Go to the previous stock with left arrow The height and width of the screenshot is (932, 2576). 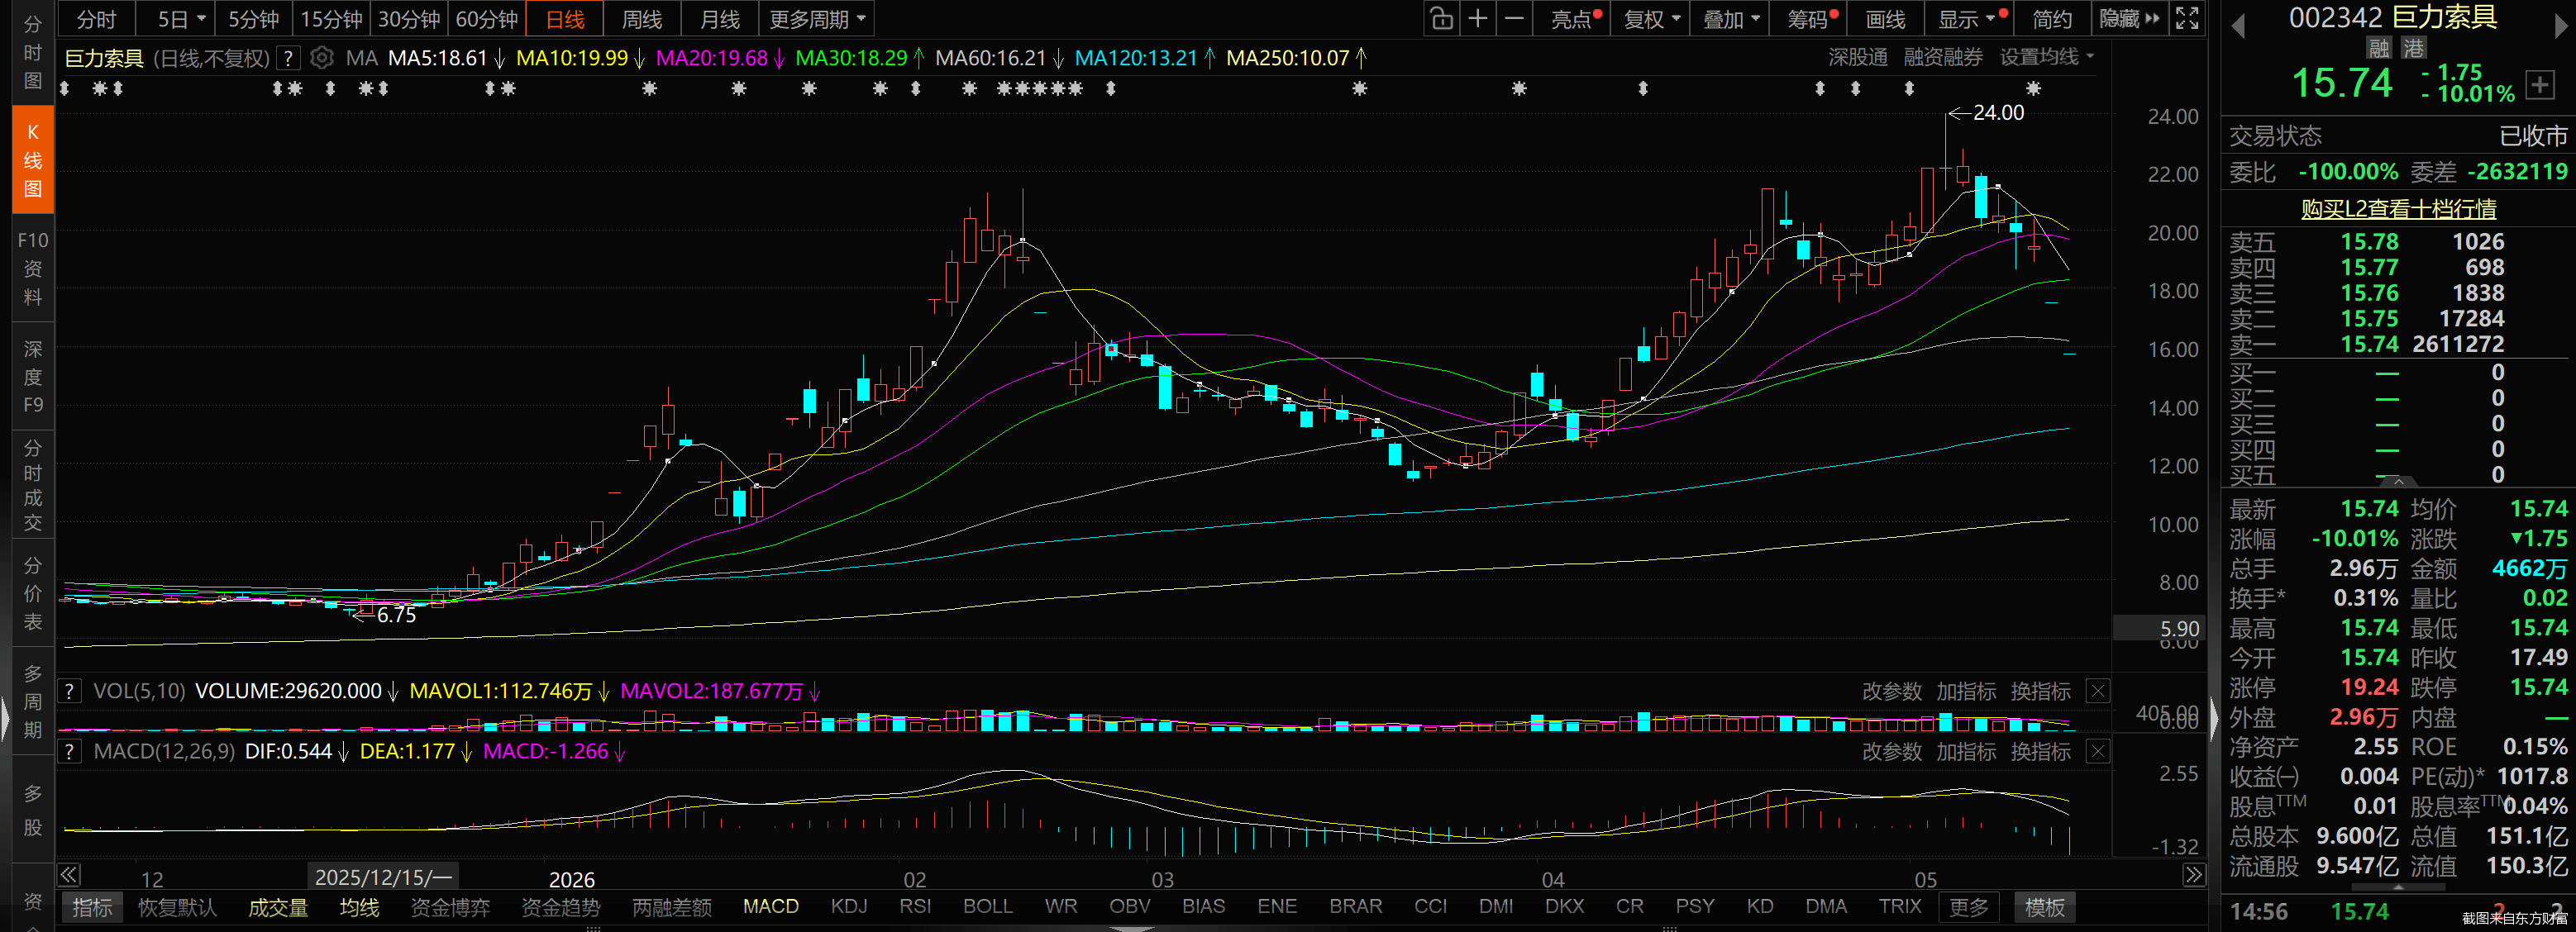pyautogui.click(x=2239, y=26)
